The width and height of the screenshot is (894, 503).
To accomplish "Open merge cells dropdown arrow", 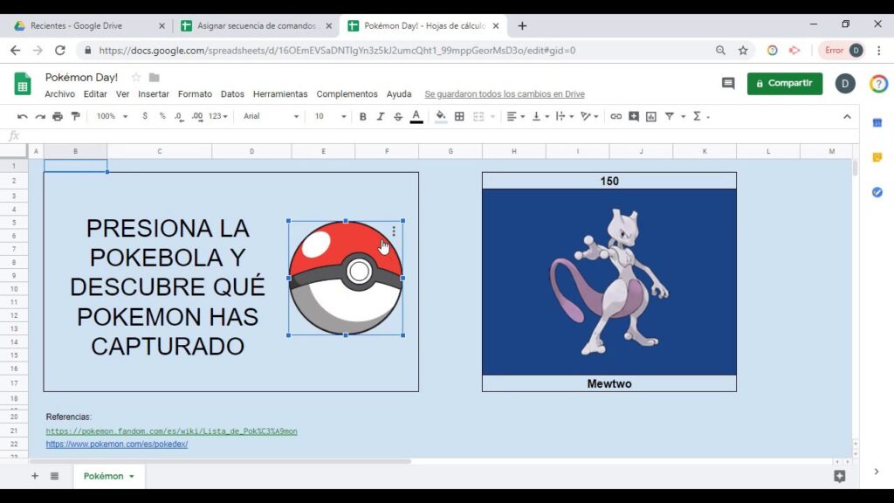I will (492, 116).
